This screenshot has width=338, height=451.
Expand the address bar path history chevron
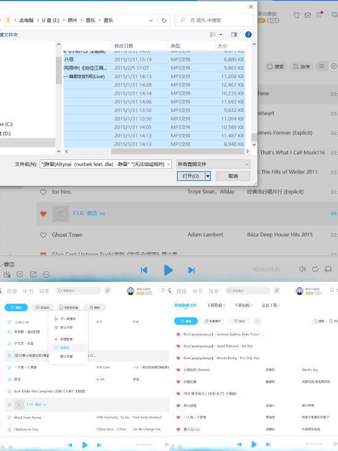(151, 20)
